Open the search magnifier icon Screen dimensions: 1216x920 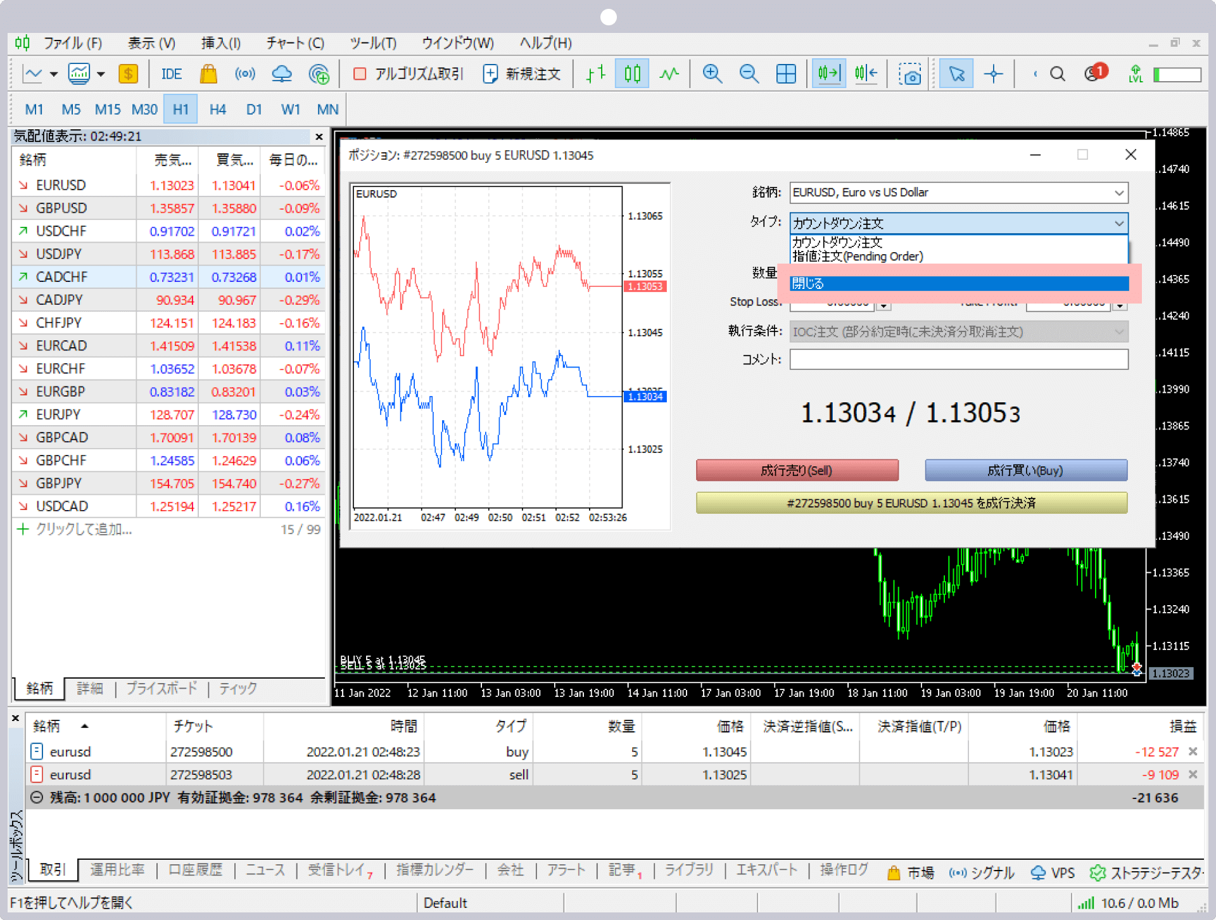coord(1057,74)
